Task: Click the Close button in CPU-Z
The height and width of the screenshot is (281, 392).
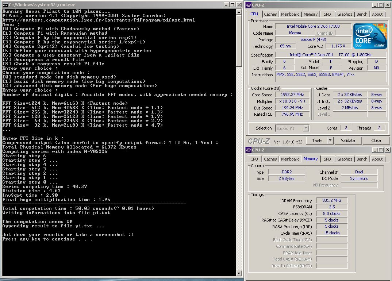Action: [x=376, y=140]
